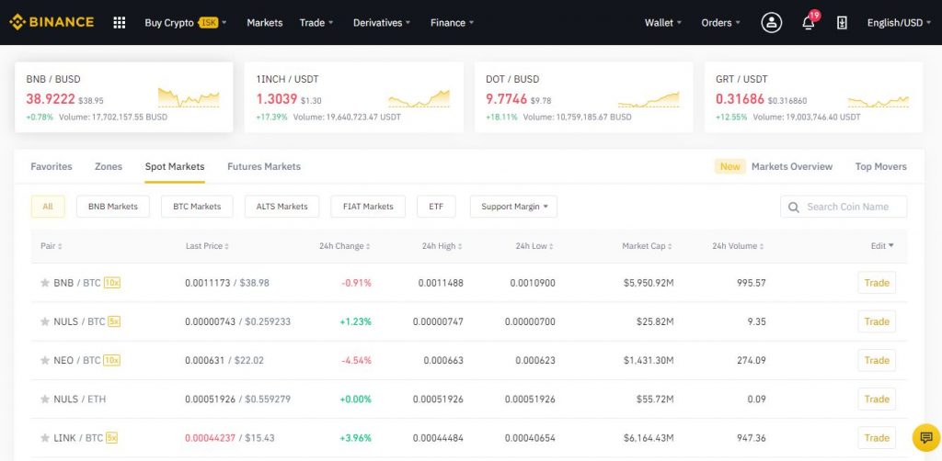
Task: Click the Binance logo
Action: point(52,22)
